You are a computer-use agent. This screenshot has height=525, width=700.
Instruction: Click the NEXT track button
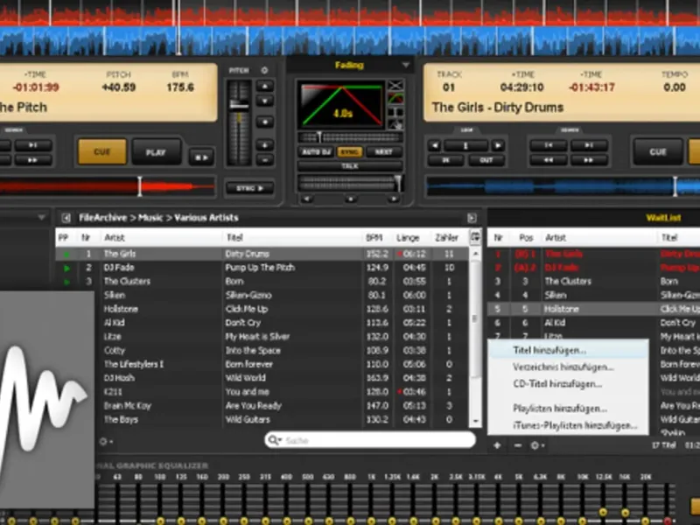coord(383,152)
